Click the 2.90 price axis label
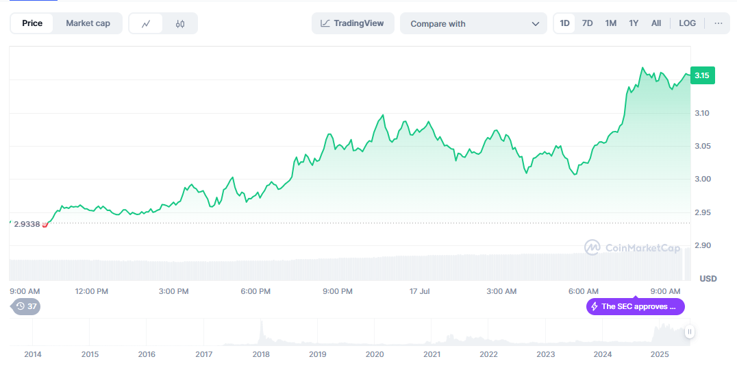The height and width of the screenshot is (370, 737). tap(702, 245)
